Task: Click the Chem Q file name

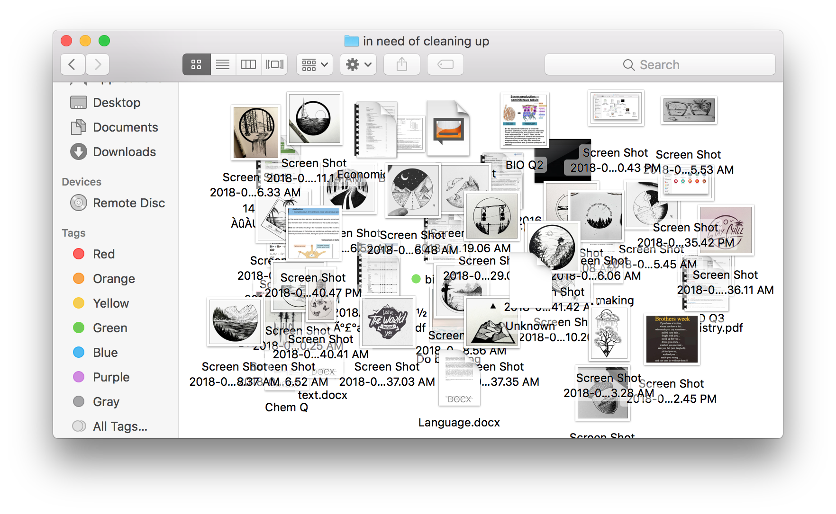Action: click(287, 408)
